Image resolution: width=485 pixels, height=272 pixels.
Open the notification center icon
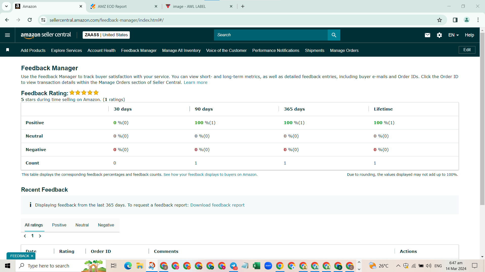point(475,266)
